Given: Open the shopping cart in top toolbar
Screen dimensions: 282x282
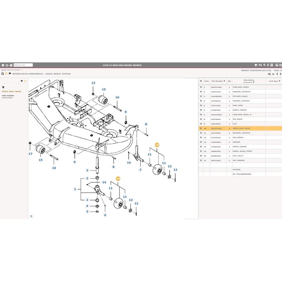Looking at the screenshot, I should pyautogui.click(x=256, y=65).
